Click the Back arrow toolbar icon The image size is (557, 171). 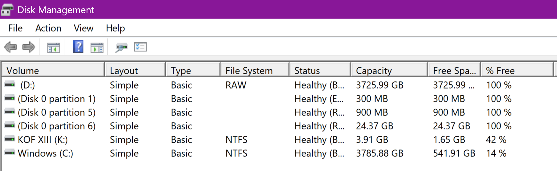click(10, 47)
